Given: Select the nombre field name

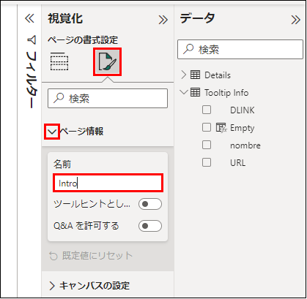Looking at the screenshot, I should [x=245, y=145].
